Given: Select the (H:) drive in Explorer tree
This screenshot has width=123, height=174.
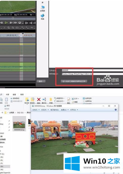Looking at the screenshot, I should pos(2,169).
